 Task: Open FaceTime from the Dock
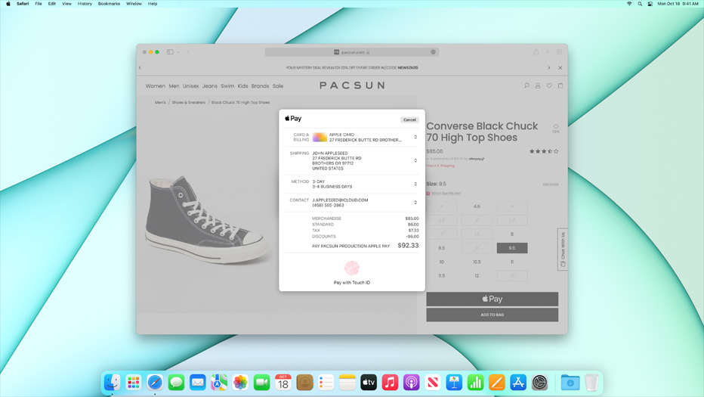click(262, 383)
